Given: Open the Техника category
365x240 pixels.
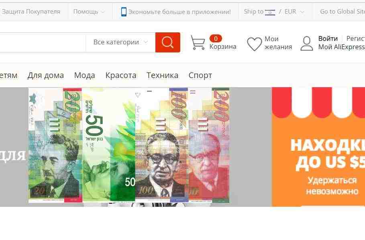Looking at the screenshot, I should [x=163, y=75].
